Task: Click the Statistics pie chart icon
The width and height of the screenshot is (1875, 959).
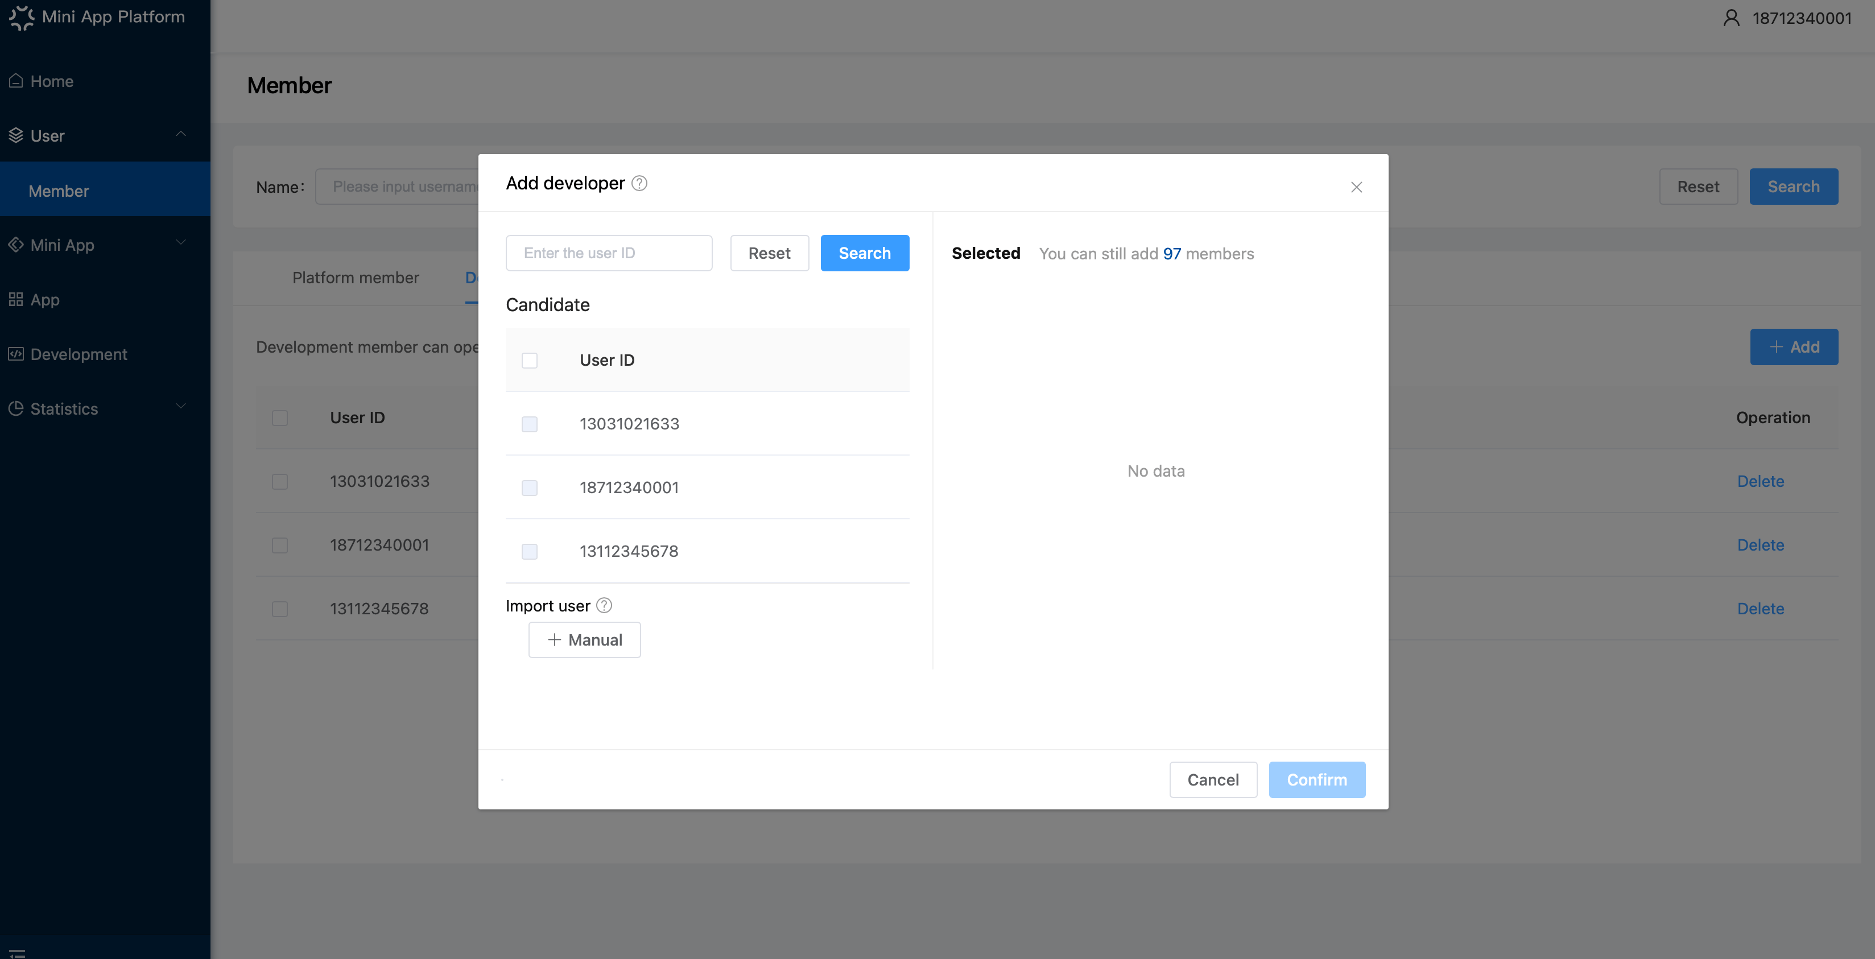Action: coord(16,408)
